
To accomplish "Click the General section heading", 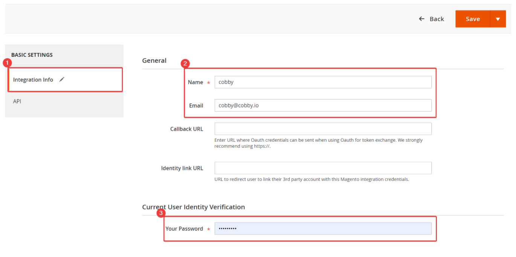I will [x=154, y=60].
